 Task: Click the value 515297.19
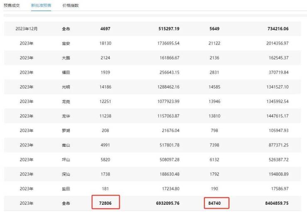coord(169,29)
